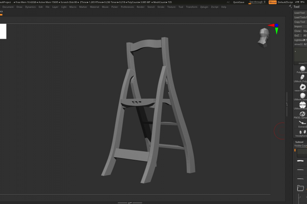Click the QuickSave button
This screenshot has width=307, height=204.
pyautogui.click(x=239, y=2)
